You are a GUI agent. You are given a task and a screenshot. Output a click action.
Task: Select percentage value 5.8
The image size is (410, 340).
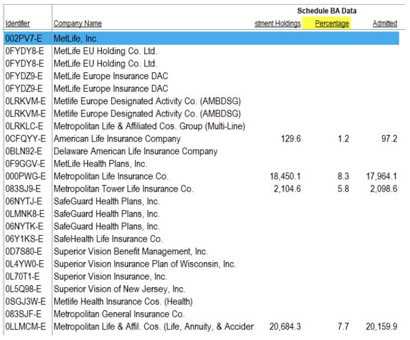coord(344,189)
